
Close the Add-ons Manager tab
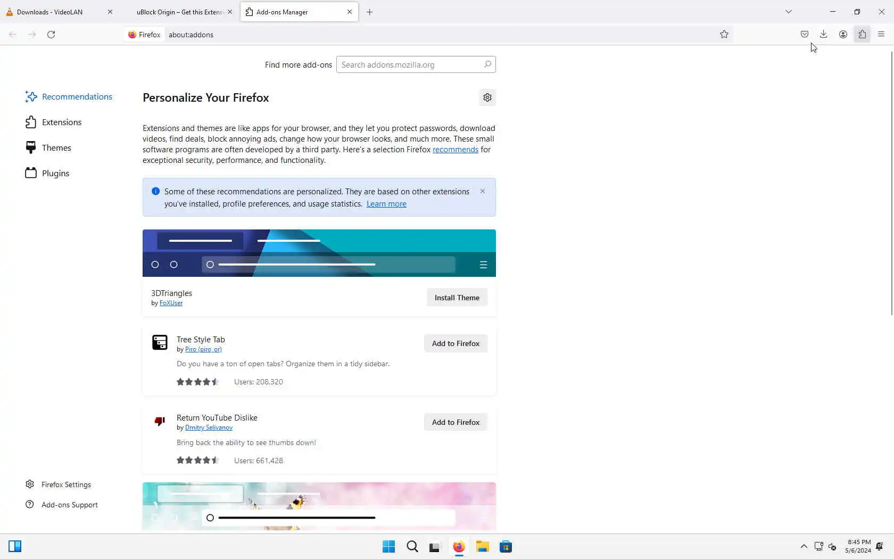point(350,12)
